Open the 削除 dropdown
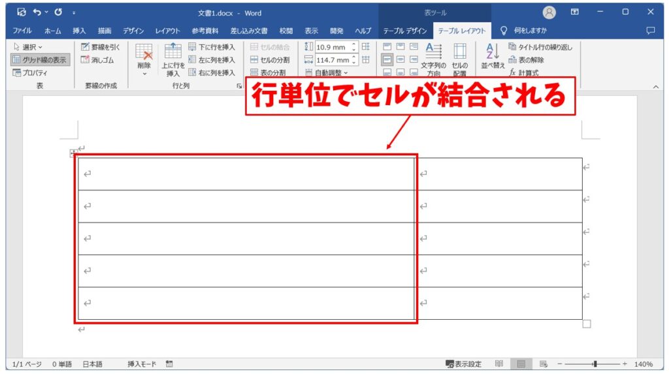Screen dimensions: 669x374 (x=144, y=59)
